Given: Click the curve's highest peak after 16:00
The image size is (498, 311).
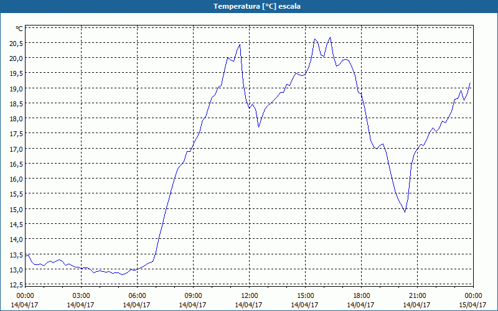Looking at the screenshot, I should click(331, 37).
